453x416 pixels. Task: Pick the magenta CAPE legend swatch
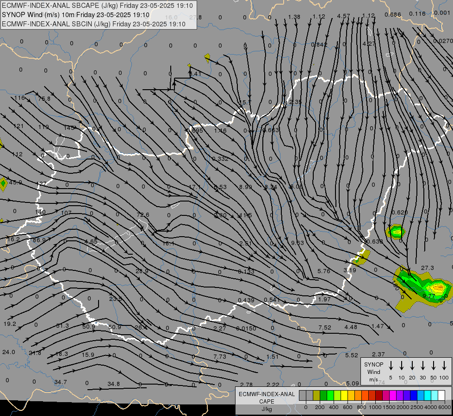tap(393, 396)
